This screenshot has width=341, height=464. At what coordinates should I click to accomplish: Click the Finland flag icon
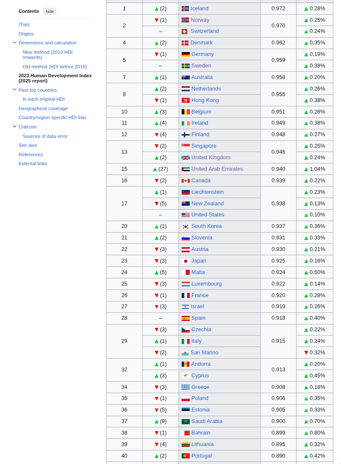tap(185, 134)
